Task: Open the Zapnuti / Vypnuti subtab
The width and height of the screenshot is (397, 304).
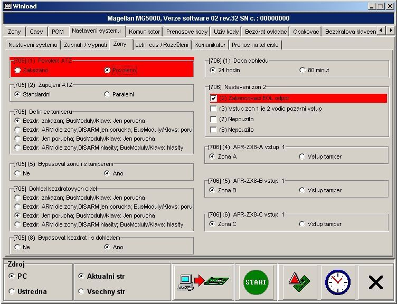Action: [86, 45]
